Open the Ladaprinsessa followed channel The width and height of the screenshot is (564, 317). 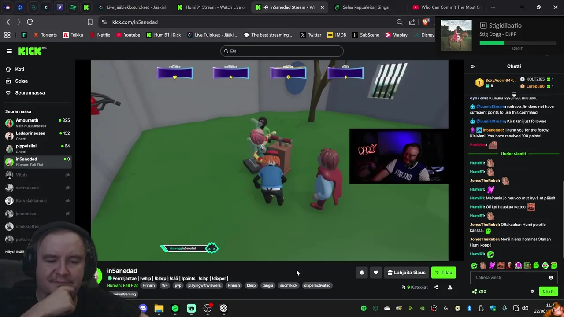pos(37,136)
